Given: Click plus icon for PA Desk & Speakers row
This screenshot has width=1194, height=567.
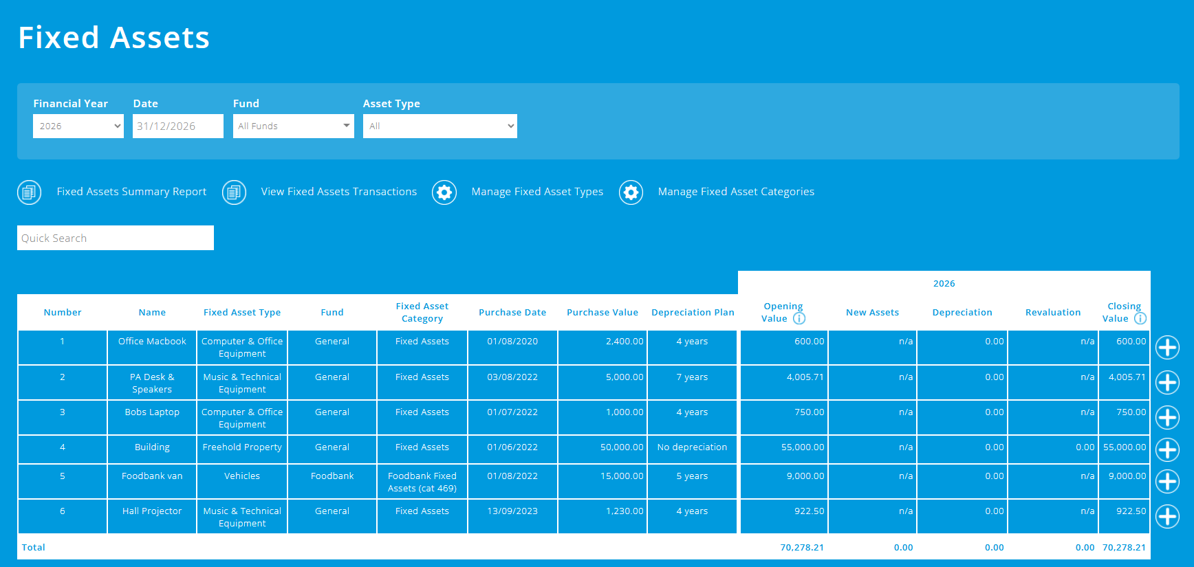Looking at the screenshot, I should 1167,382.
